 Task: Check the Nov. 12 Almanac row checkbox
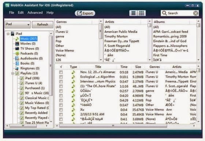point(61,72)
